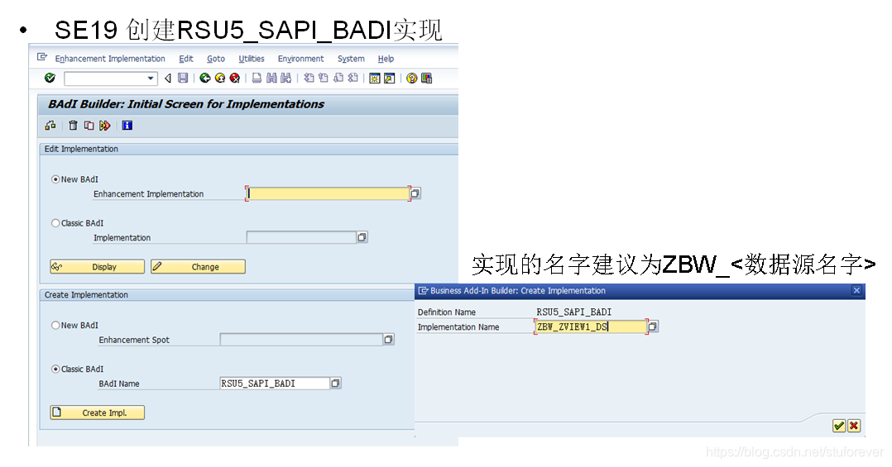Click the dialog title bar menu icon
892x467 pixels.
(424, 291)
